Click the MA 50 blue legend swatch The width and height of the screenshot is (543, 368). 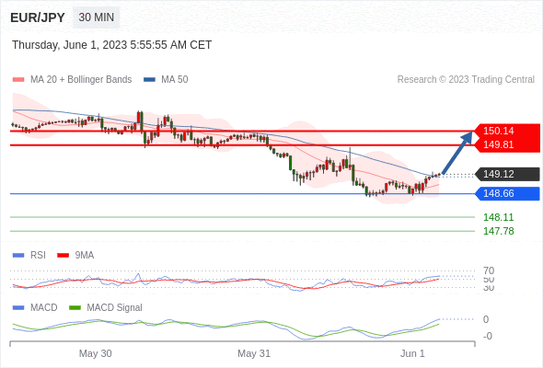[149, 80]
